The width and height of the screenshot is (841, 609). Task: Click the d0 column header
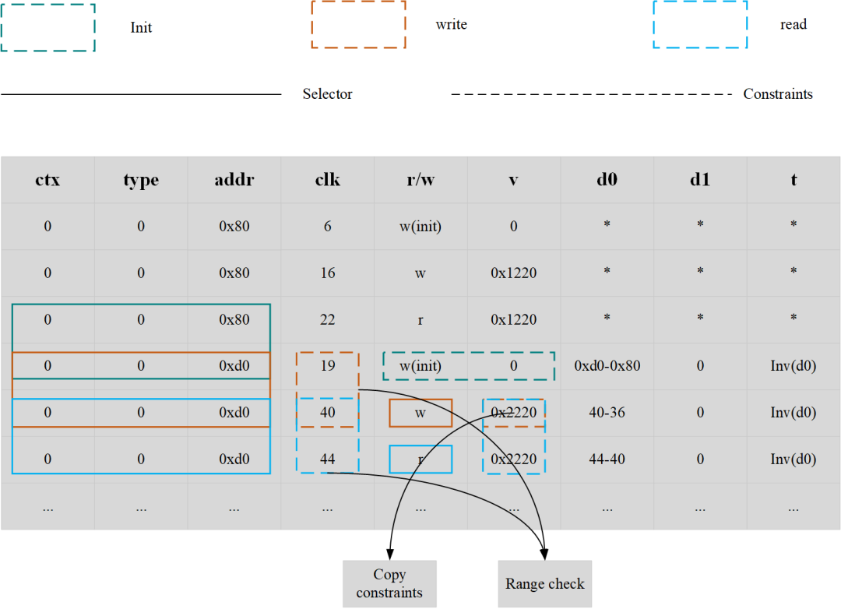tap(607, 180)
